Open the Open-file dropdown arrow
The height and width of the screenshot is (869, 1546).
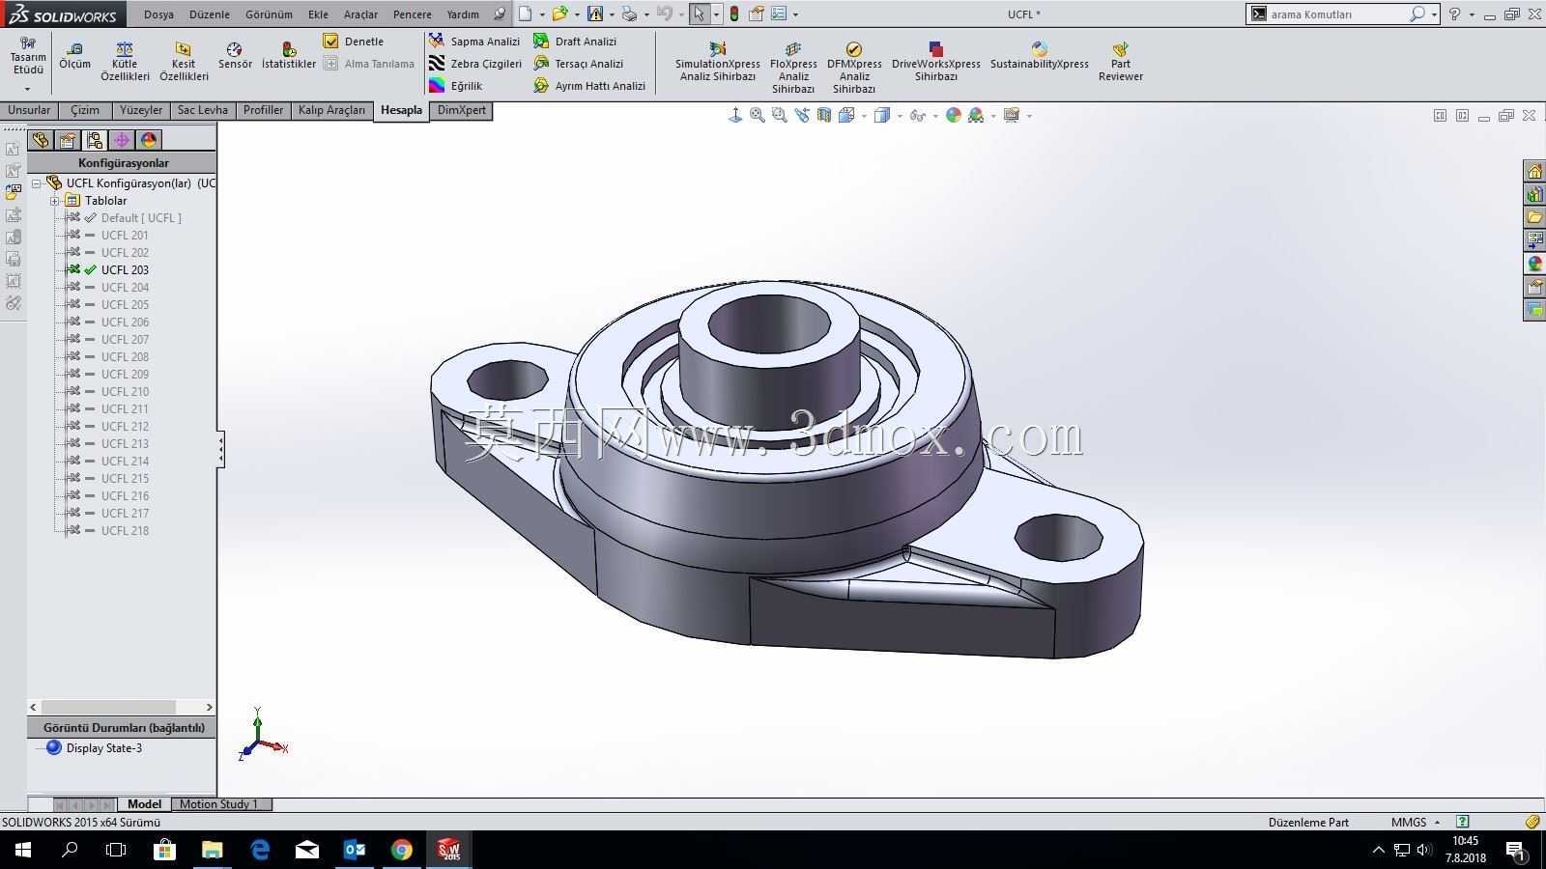(577, 14)
